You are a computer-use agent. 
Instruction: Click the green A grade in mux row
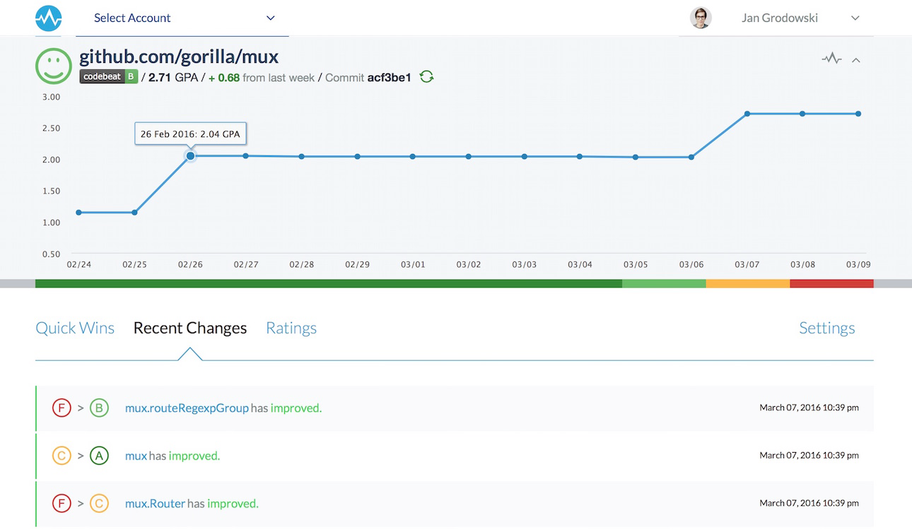(99, 456)
